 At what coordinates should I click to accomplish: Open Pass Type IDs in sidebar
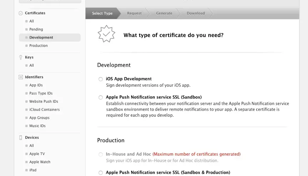click(41, 93)
